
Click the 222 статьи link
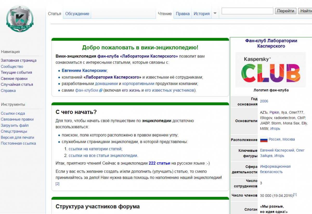coord(159,163)
